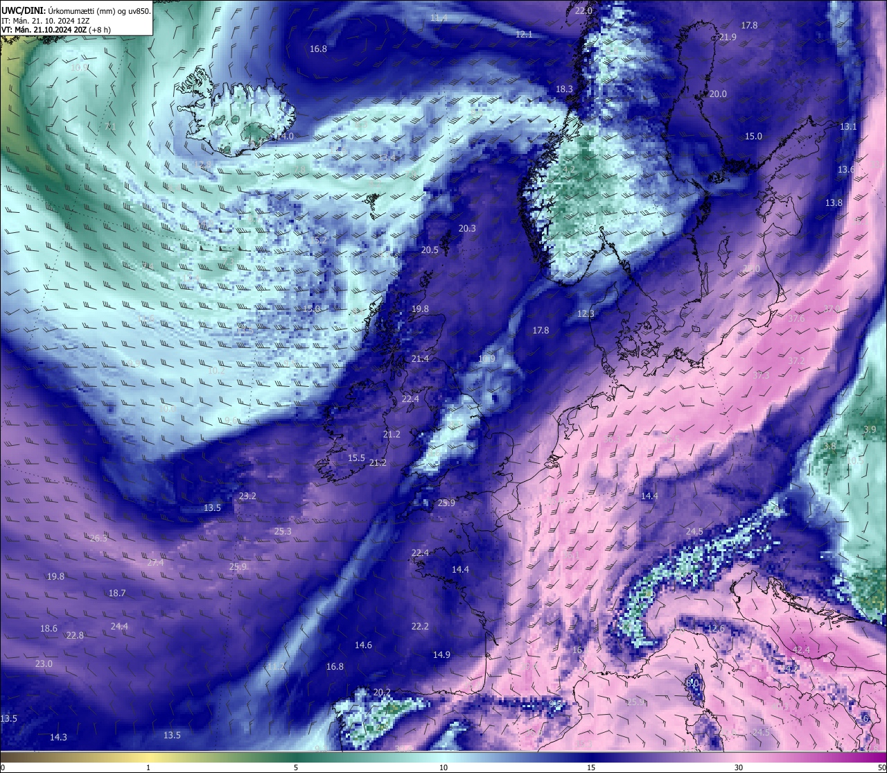This screenshot has width=887, height=773.
Task: Click the colorbar tick label 10
Action: click(x=443, y=767)
